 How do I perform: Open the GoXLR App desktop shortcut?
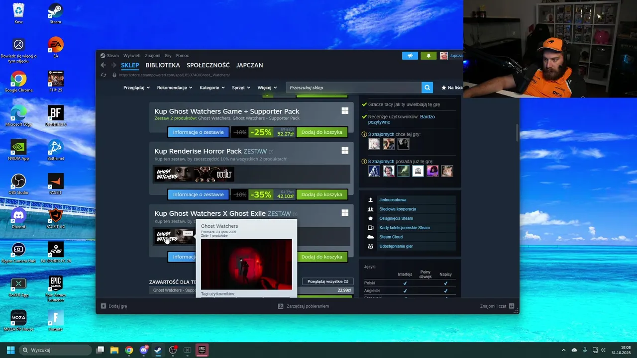tap(18, 286)
